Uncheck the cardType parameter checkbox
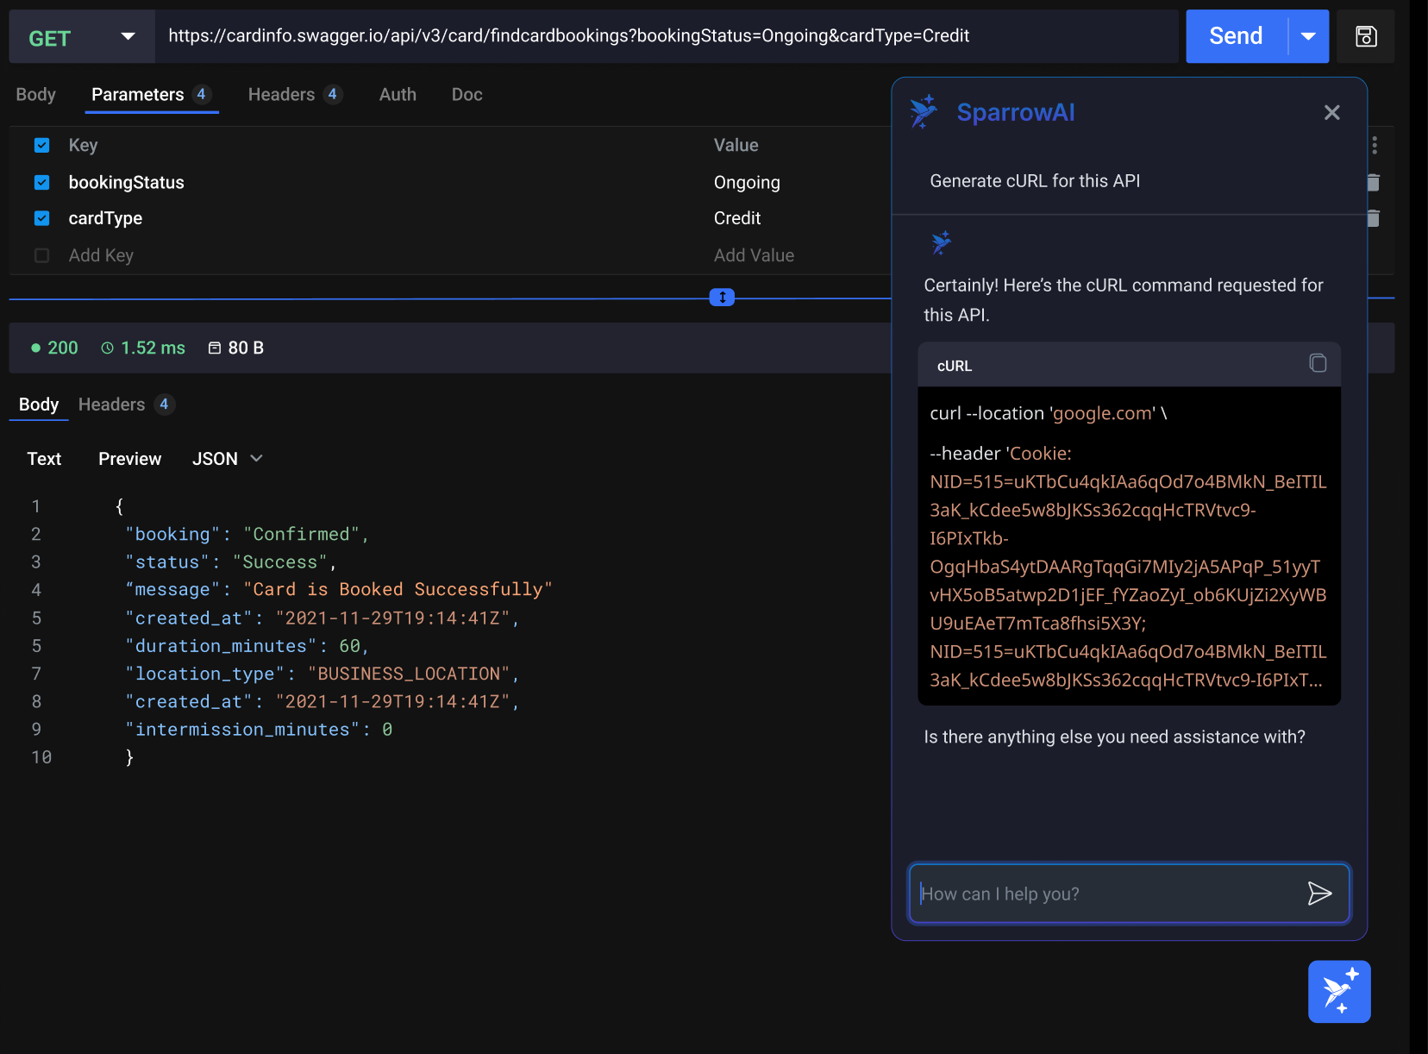The height and width of the screenshot is (1054, 1428). [41, 218]
